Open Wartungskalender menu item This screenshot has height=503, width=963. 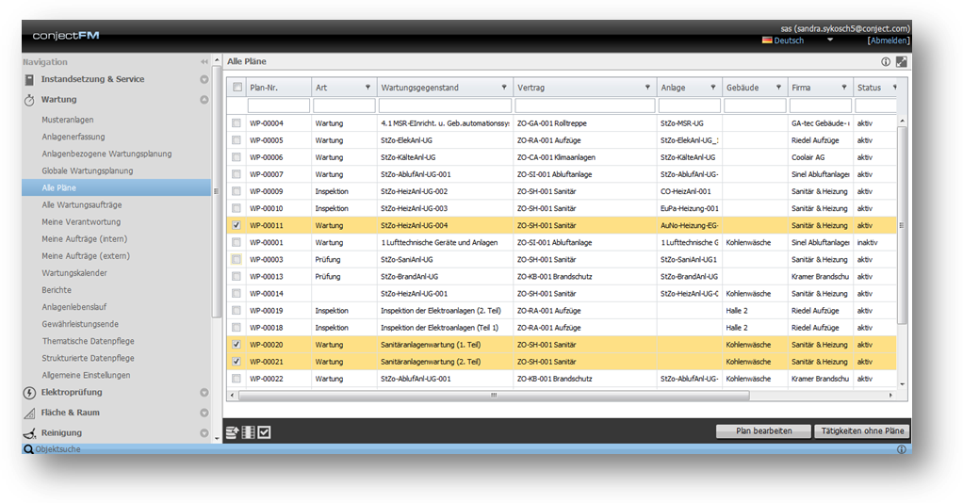tap(74, 273)
